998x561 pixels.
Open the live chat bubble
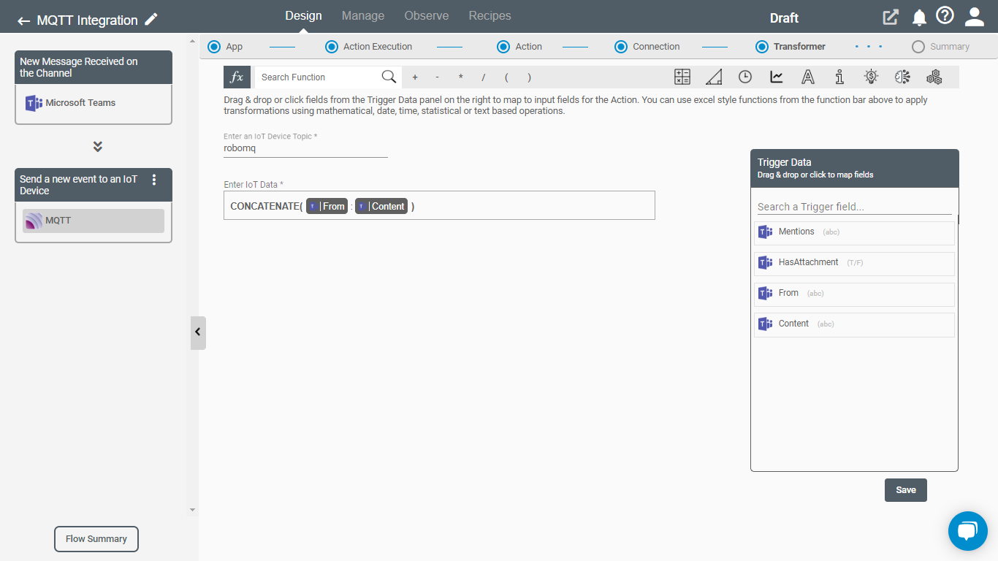[967, 531]
